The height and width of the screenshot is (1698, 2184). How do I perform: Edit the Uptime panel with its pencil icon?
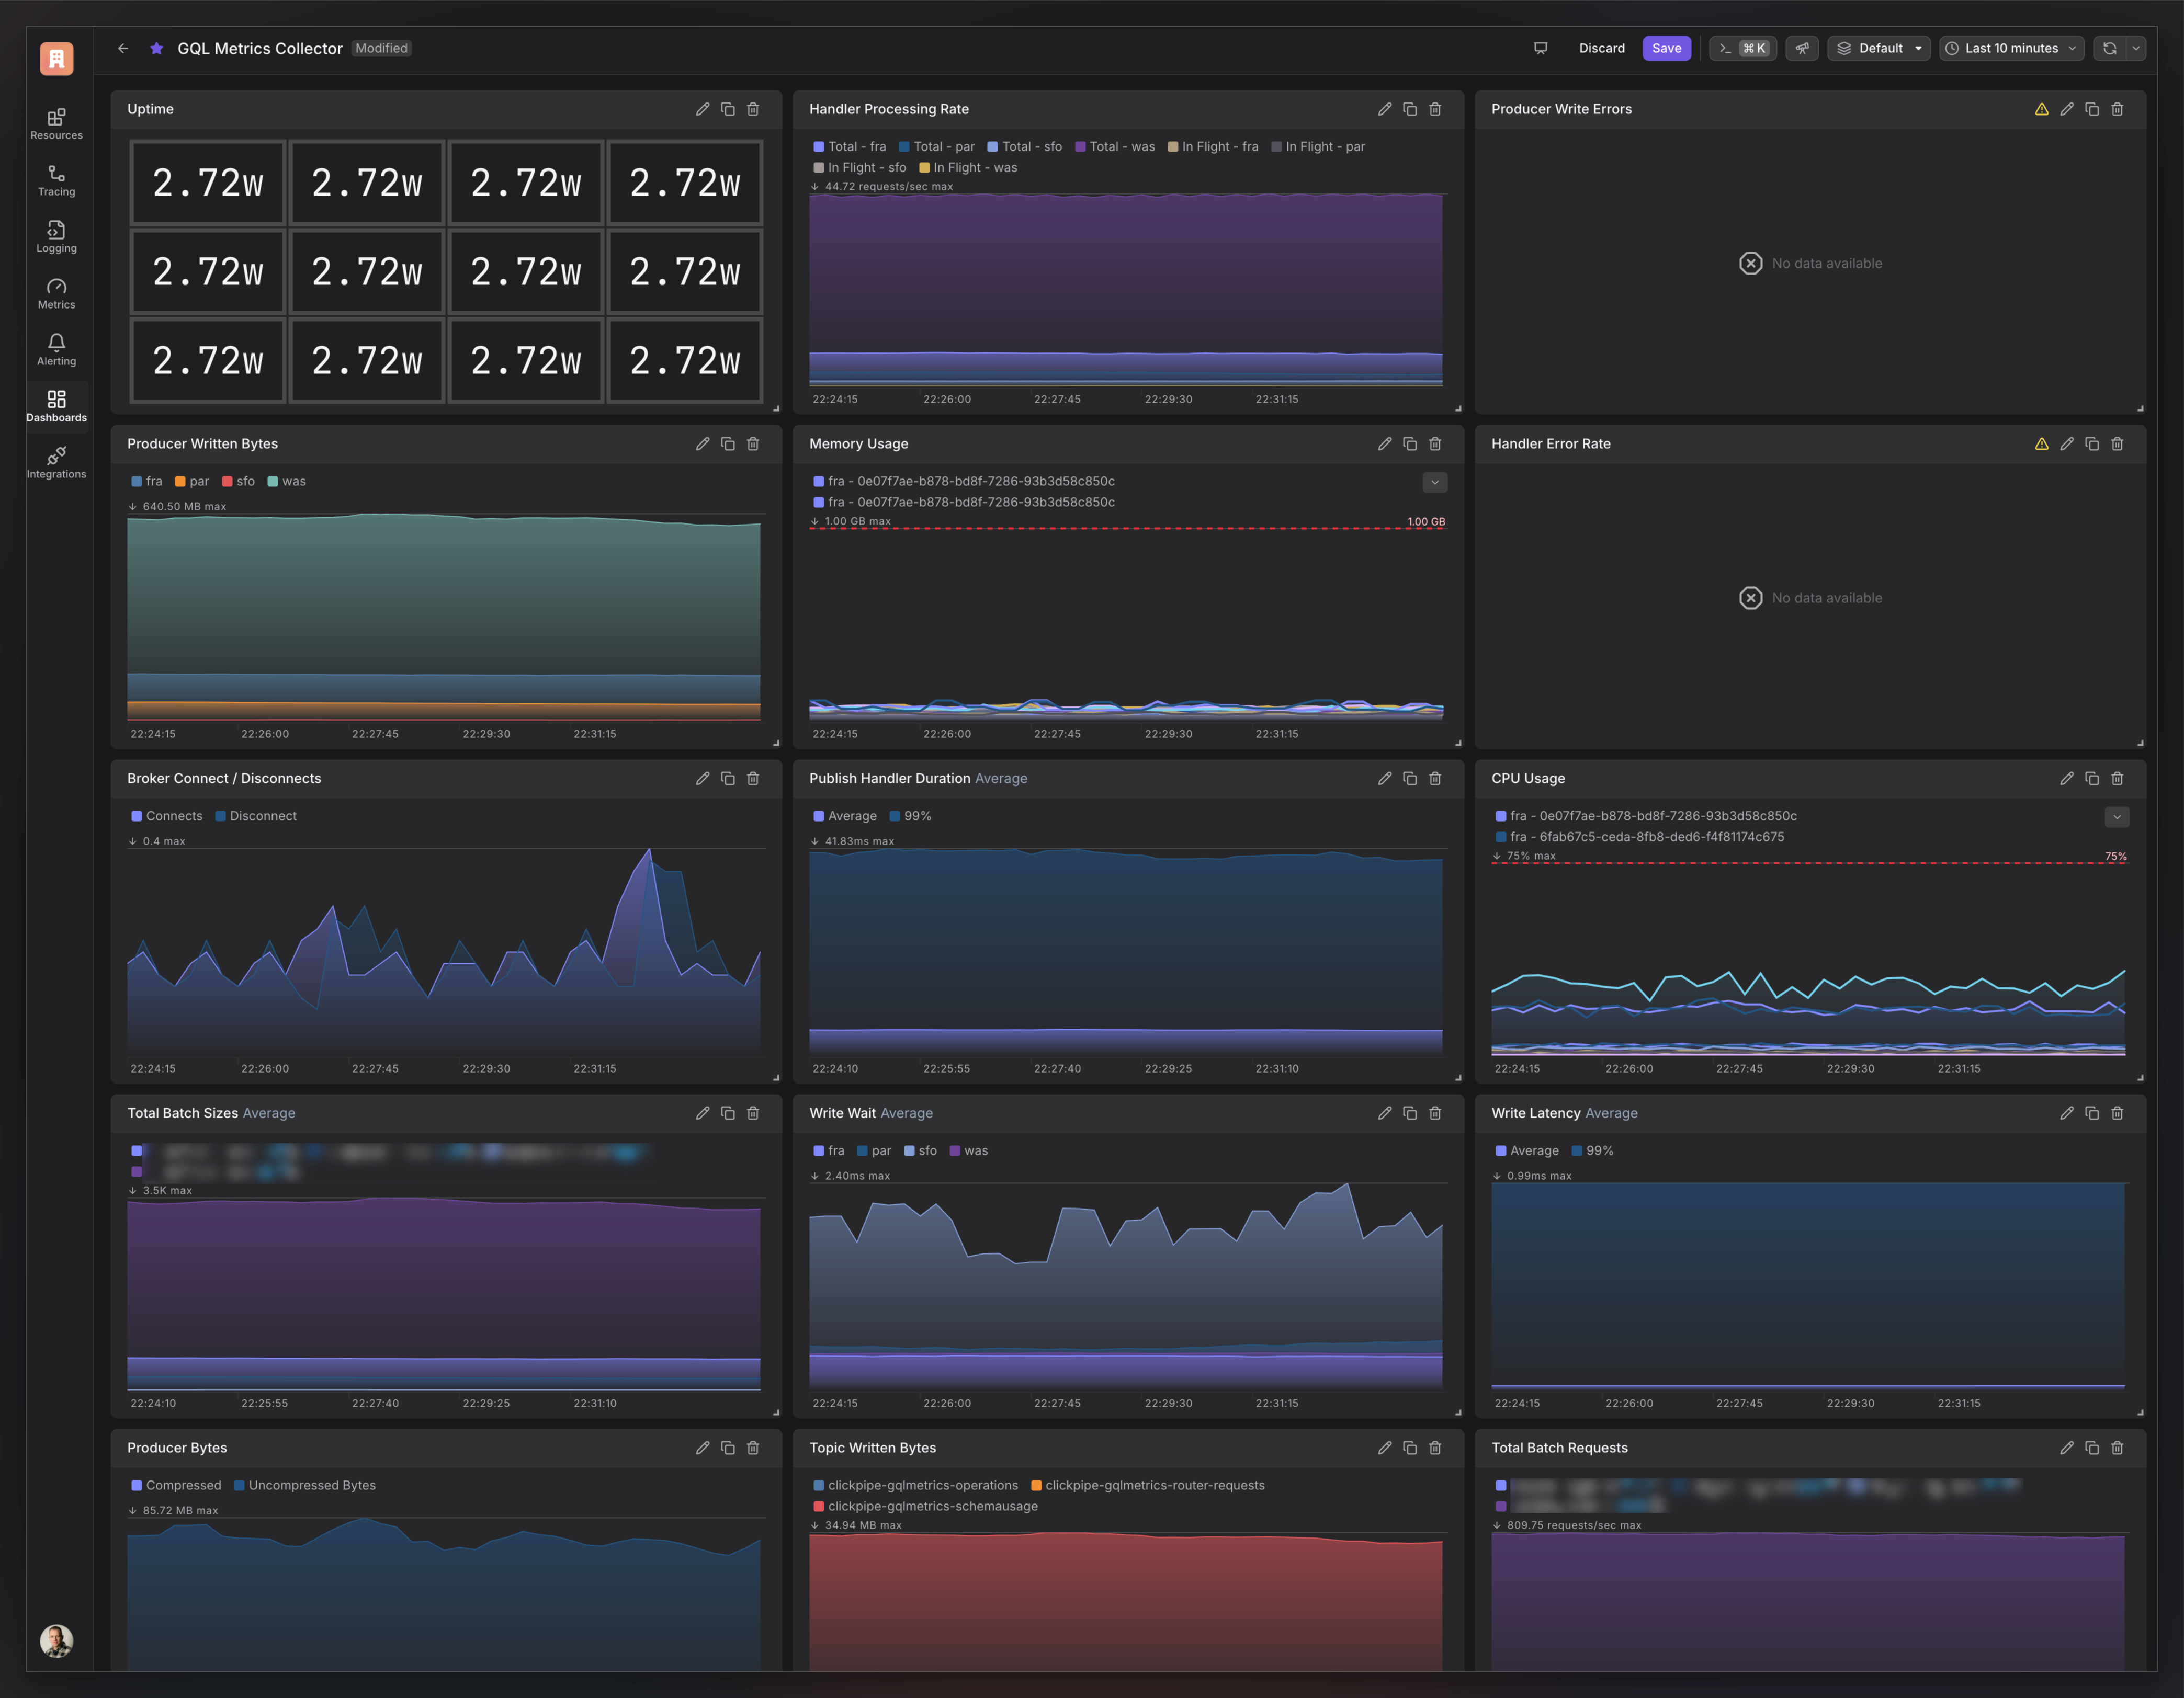click(x=703, y=109)
